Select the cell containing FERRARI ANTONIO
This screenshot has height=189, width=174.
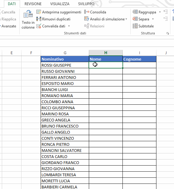(x=65, y=77)
